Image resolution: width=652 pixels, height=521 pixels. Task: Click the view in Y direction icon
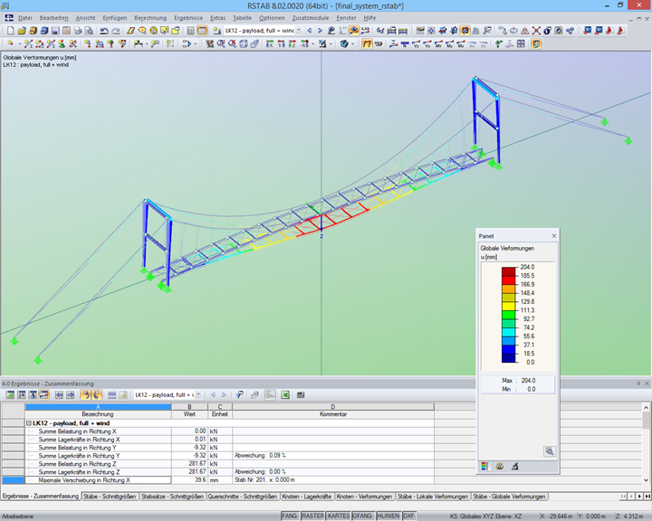[x=281, y=43]
